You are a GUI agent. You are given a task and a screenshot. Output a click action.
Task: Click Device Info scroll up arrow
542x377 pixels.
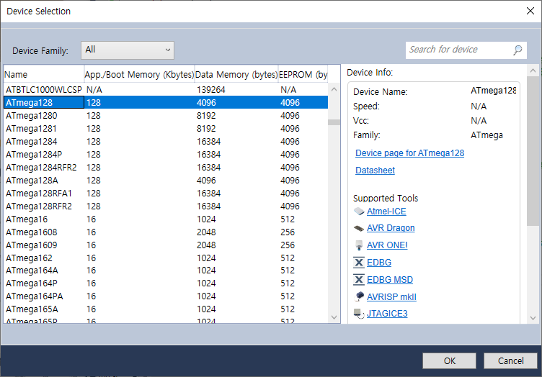coord(533,71)
